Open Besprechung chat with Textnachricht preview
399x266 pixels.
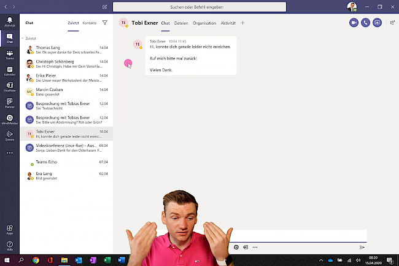(x=67, y=106)
